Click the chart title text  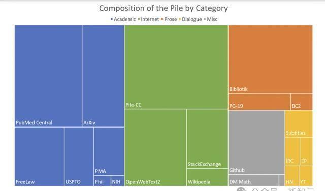click(x=164, y=8)
